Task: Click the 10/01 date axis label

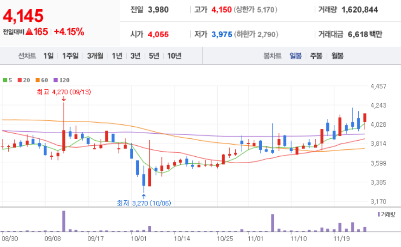Action: point(139,239)
